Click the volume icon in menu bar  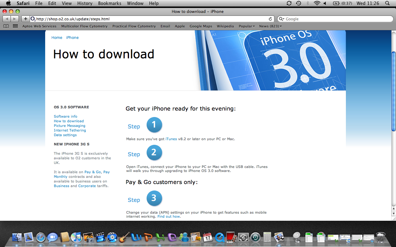pyautogui.click(x=325, y=3)
